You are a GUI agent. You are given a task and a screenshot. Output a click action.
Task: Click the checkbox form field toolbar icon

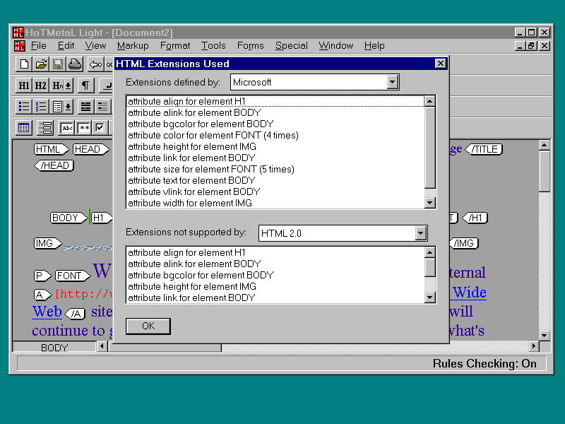click(x=100, y=128)
